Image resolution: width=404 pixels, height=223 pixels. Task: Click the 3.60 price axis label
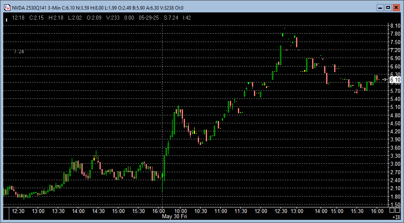pyautogui.click(x=395, y=148)
